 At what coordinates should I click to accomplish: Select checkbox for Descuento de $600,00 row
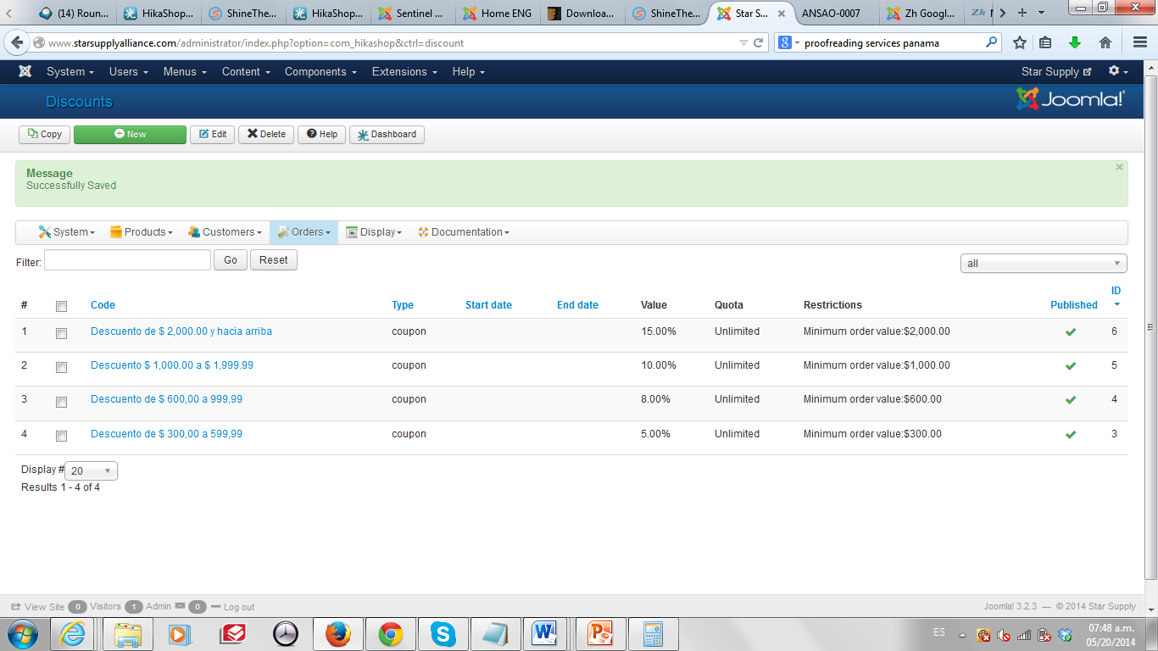tap(61, 402)
